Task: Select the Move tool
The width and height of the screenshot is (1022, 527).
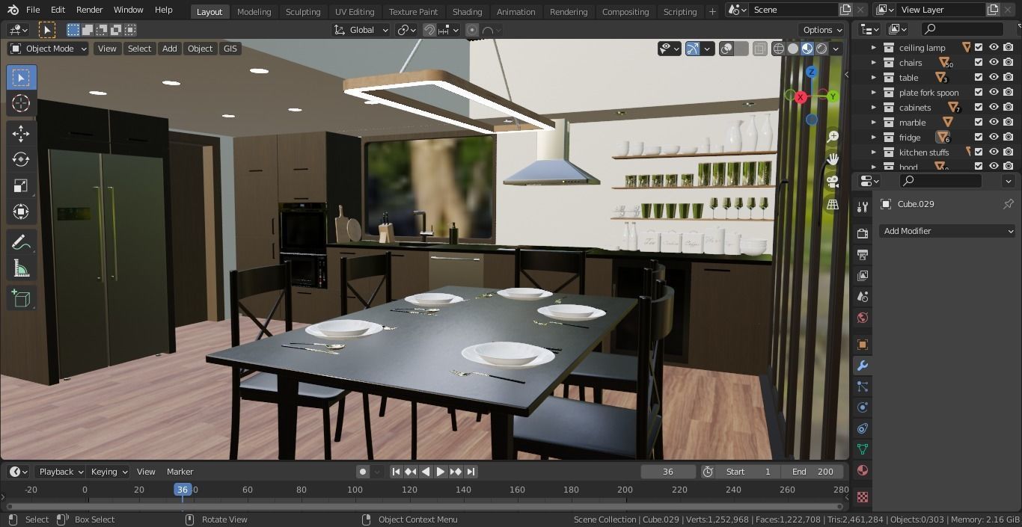Action: click(x=21, y=134)
